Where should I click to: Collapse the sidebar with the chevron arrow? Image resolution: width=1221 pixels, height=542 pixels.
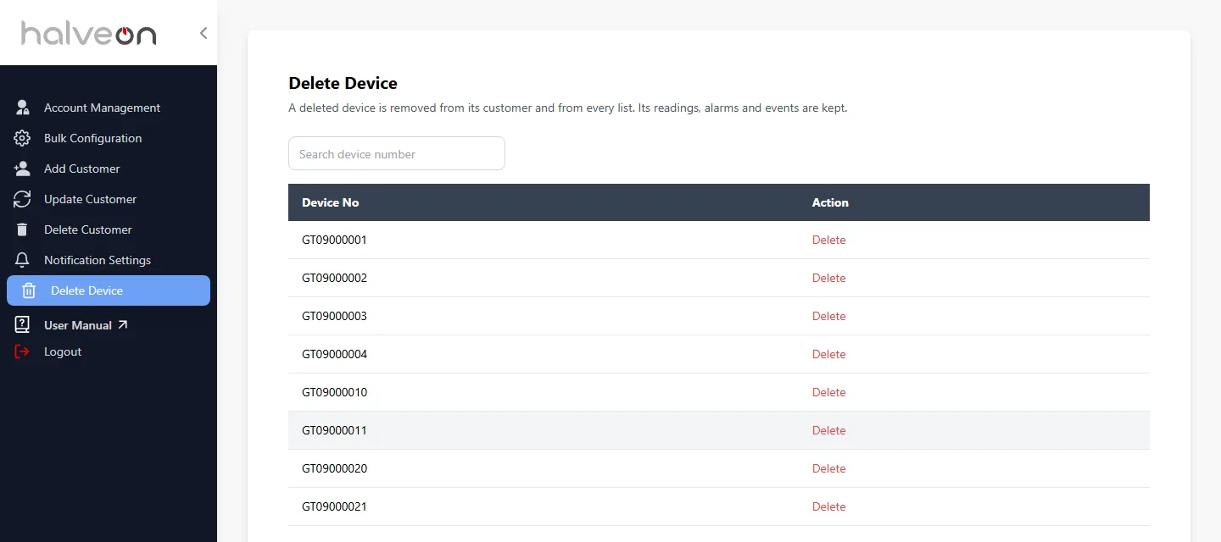click(x=203, y=33)
